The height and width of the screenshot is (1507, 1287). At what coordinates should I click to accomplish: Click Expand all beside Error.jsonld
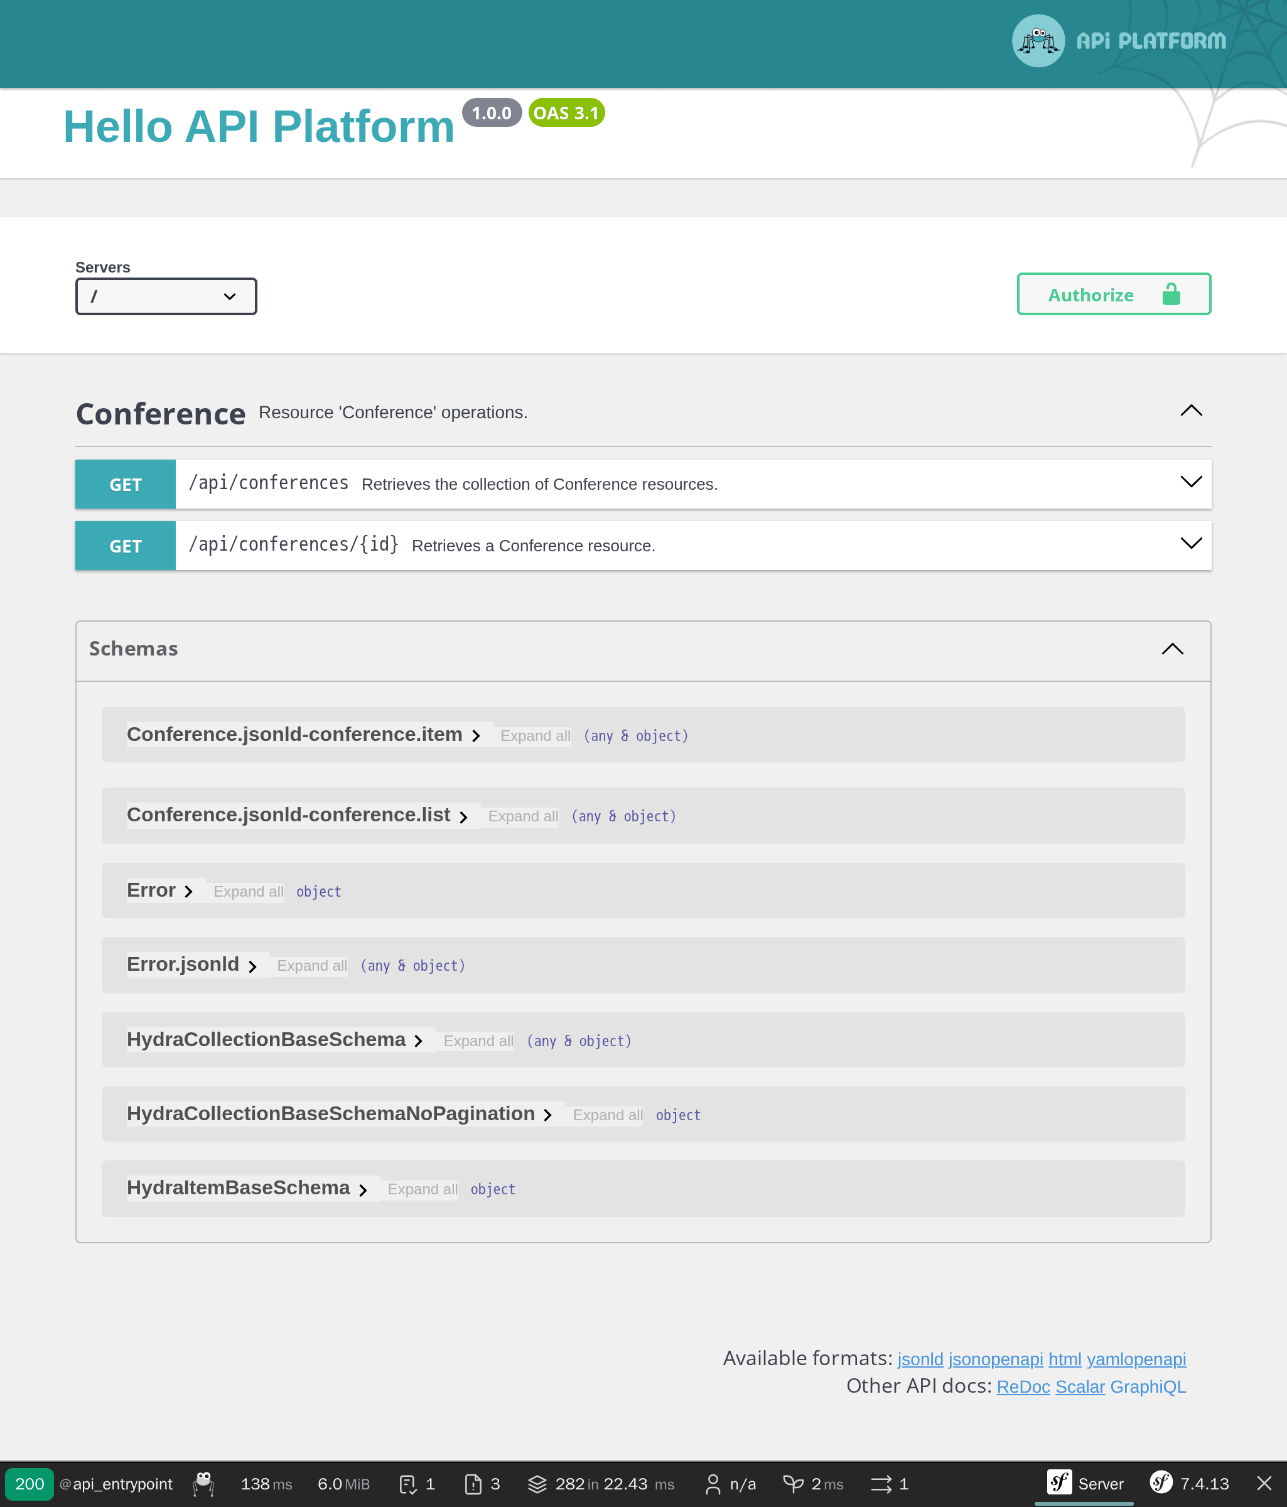click(x=312, y=966)
